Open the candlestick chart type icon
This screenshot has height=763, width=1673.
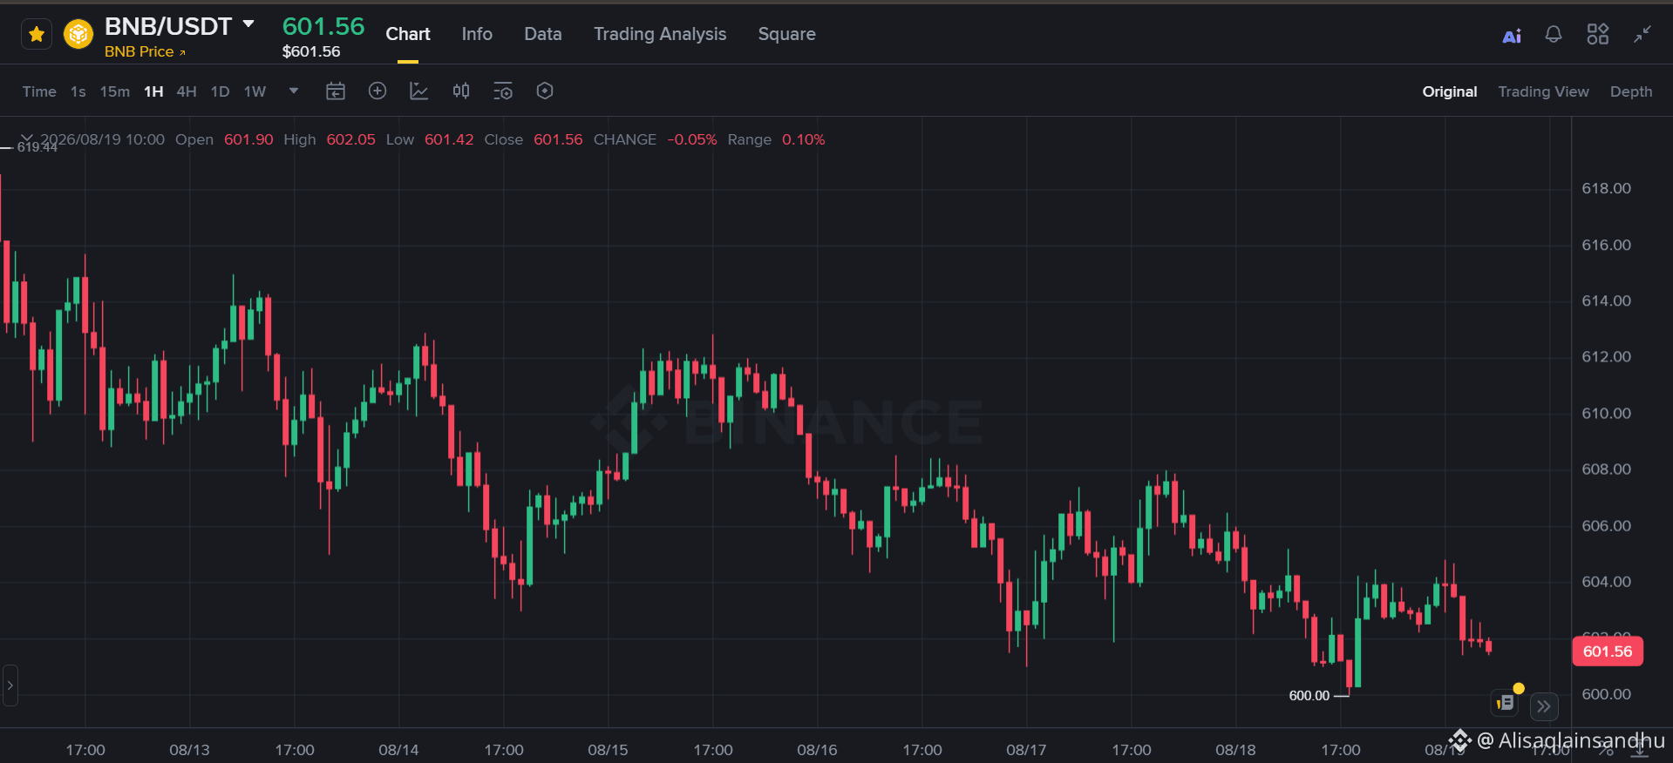[461, 91]
